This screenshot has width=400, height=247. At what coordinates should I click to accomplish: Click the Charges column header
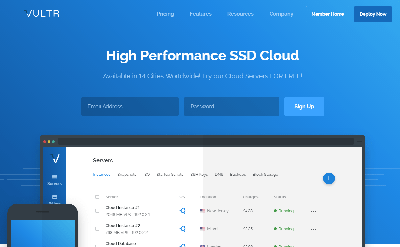(250, 197)
